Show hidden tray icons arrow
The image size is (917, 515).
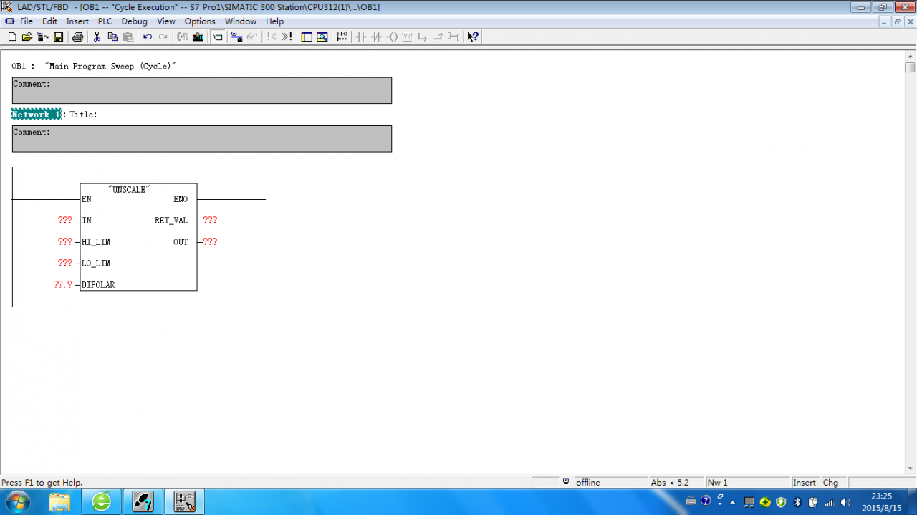(733, 501)
